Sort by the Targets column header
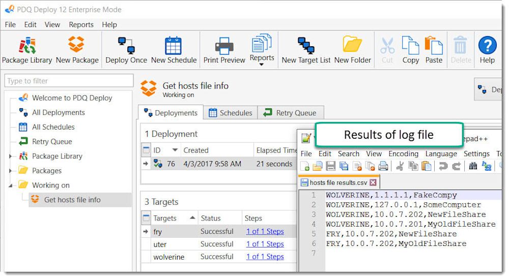This screenshot has height=279, width=509. pos(174,218)
